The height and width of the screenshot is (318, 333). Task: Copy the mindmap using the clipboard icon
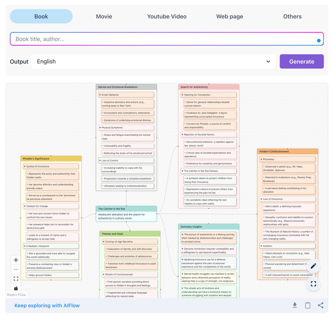tap(308, 305)
